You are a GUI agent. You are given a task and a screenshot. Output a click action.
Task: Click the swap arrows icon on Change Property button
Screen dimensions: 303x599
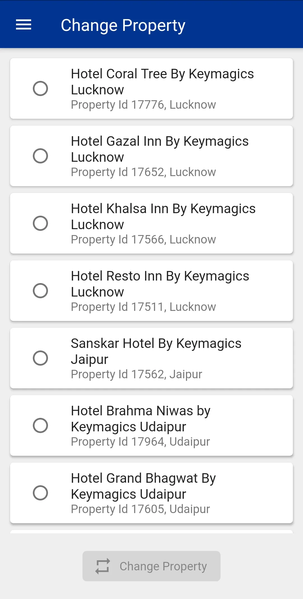(102, 566)
